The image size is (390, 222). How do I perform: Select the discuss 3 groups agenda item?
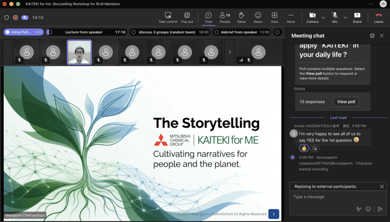click(170, 32)
